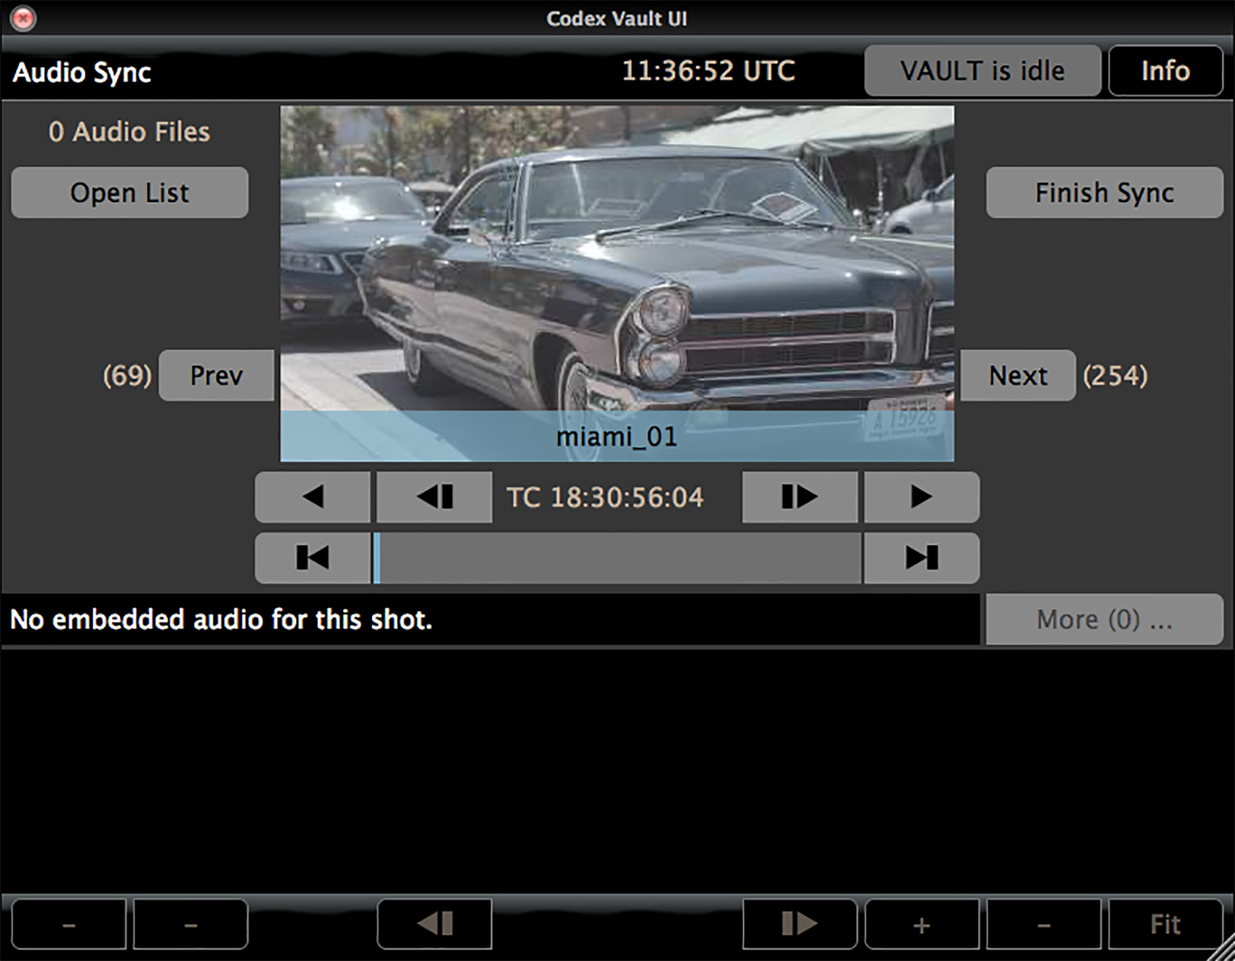Image resolution: width=1235 pixels, height=961 pixels.
Task: Step forward one frame beside the timecode
Action: 799,497
